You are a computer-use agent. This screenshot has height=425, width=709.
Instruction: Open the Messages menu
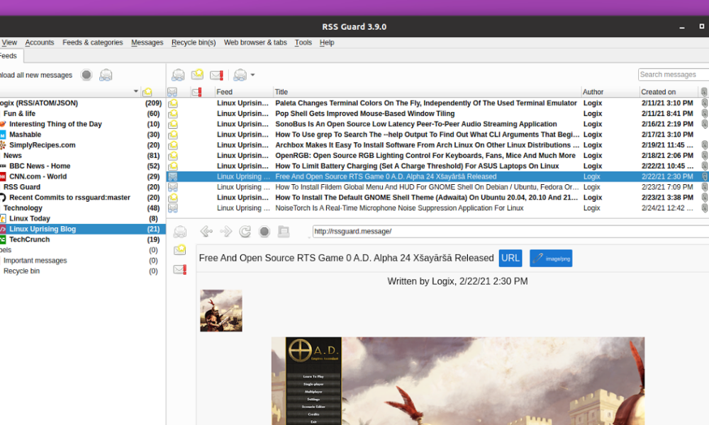[x=147, y=42]
